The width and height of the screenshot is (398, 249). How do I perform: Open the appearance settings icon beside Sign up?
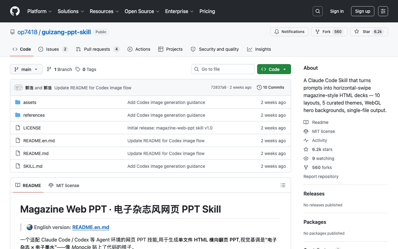coord(383,11)
